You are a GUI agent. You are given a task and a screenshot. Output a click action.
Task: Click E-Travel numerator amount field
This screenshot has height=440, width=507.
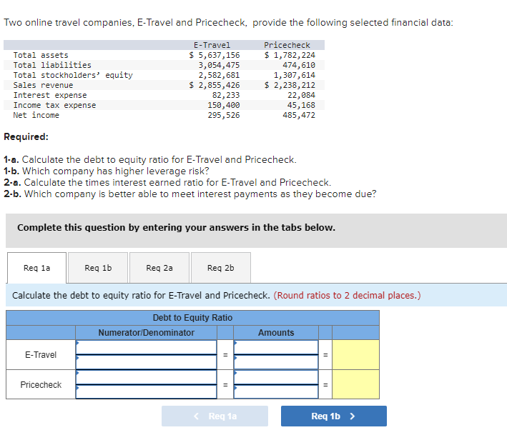coord(276,347)
